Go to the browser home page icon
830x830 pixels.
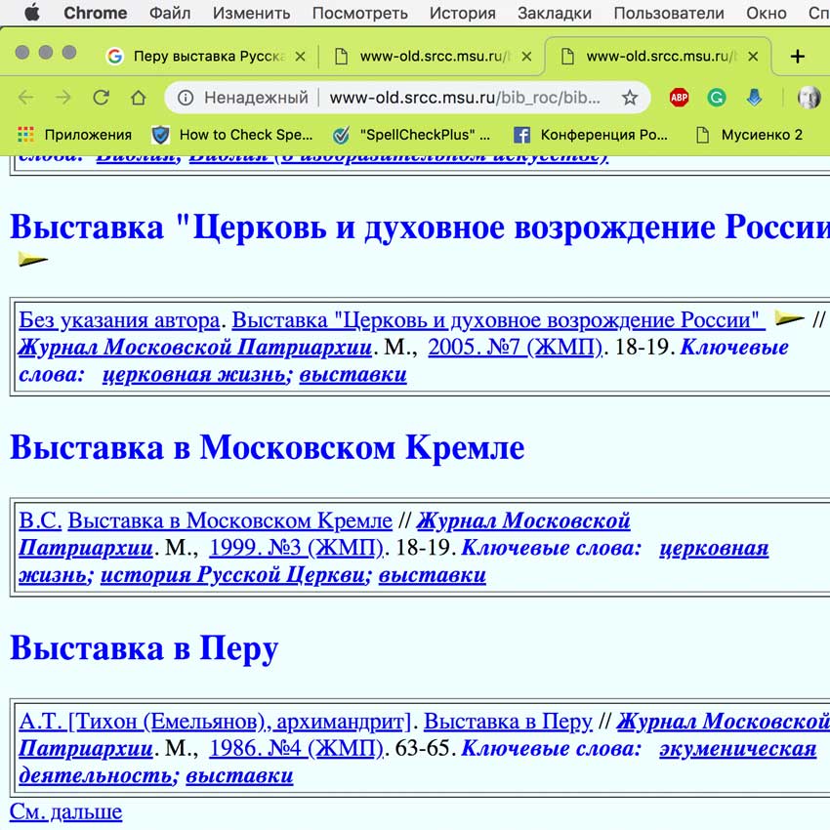coord(138,98)
